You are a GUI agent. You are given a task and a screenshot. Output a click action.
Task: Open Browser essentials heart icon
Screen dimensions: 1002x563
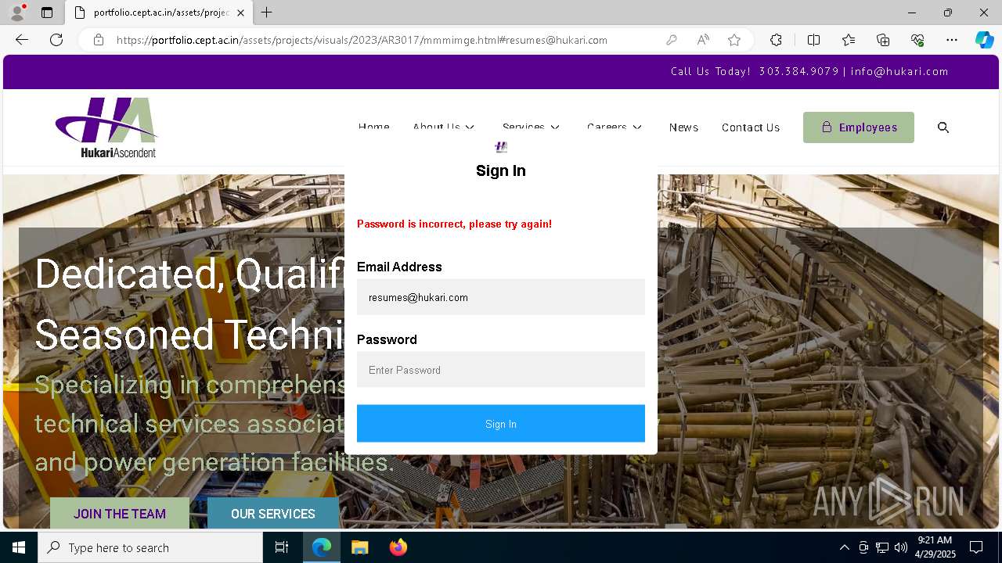point(917,40)
